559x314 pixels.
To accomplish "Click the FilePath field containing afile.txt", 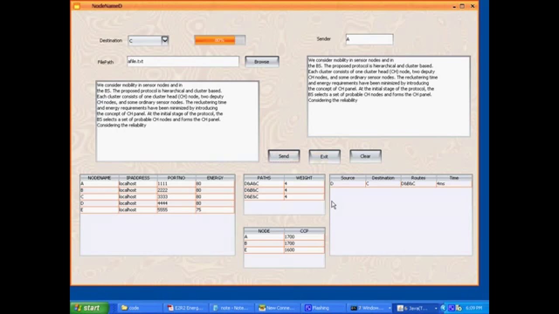I will coord(183,61).
